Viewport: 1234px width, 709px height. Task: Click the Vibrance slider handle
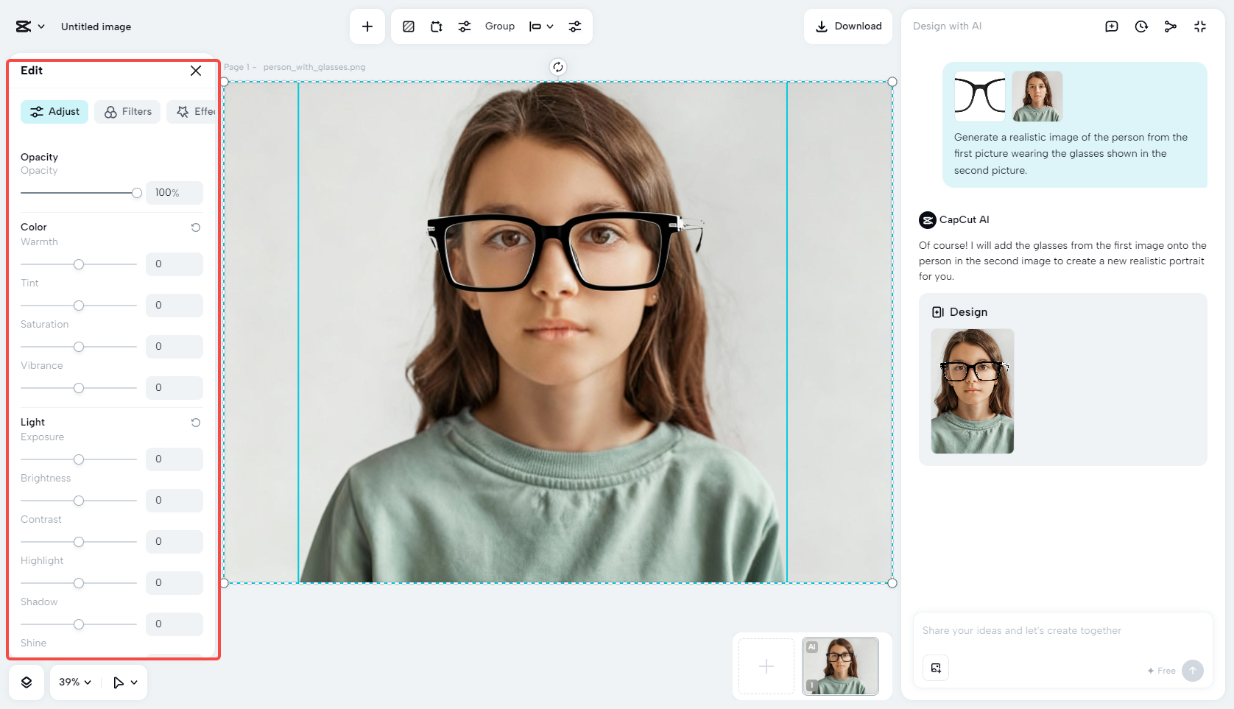pos(79,388)
